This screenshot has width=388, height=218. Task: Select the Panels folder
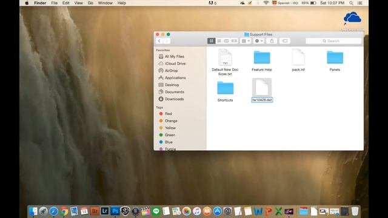[335, 60]
